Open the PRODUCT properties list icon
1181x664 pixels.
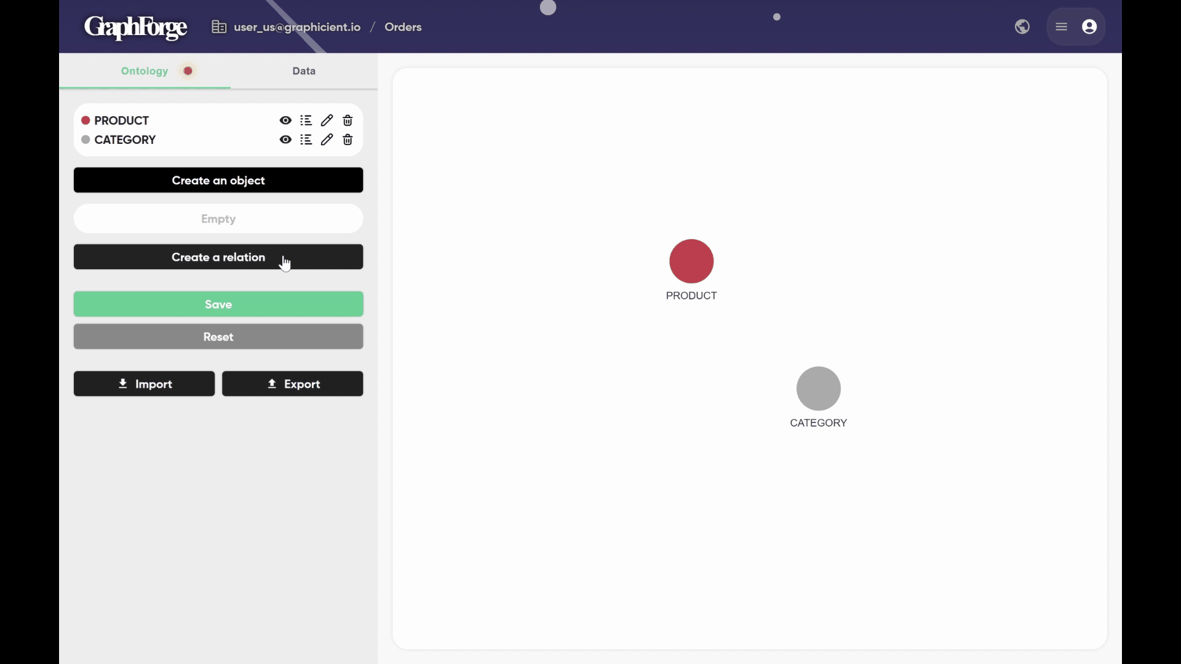[306, 121]
